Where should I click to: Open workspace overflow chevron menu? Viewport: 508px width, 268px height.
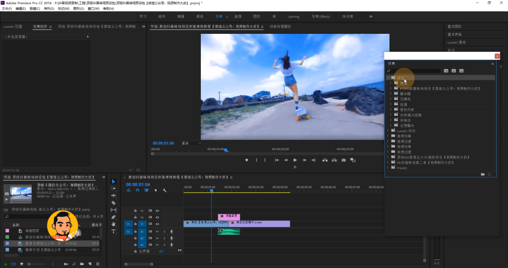click(371, 16)
